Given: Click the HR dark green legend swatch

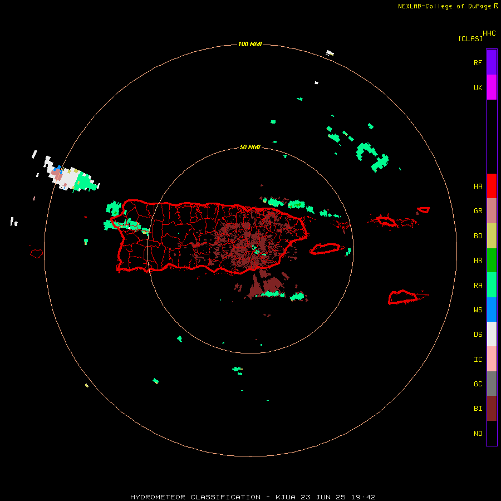Looking at the screenshot, I should click(492, 261).
